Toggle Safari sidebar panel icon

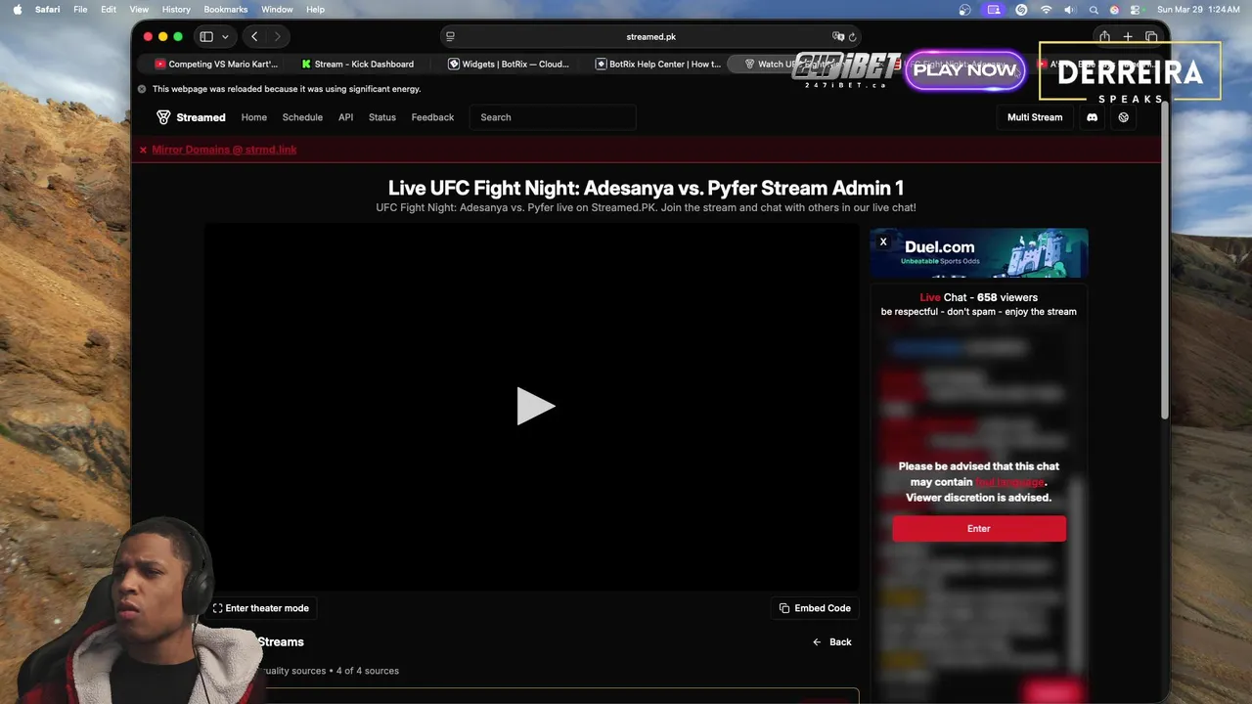click(206, 37)
